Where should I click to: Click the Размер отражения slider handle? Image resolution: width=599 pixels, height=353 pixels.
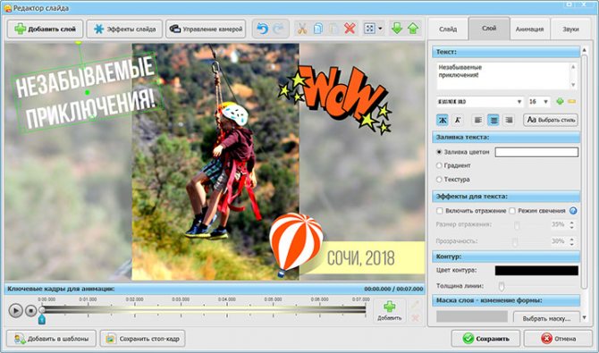click(x=517, y=224)
